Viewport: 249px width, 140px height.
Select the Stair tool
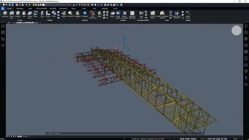coord(24,14)
